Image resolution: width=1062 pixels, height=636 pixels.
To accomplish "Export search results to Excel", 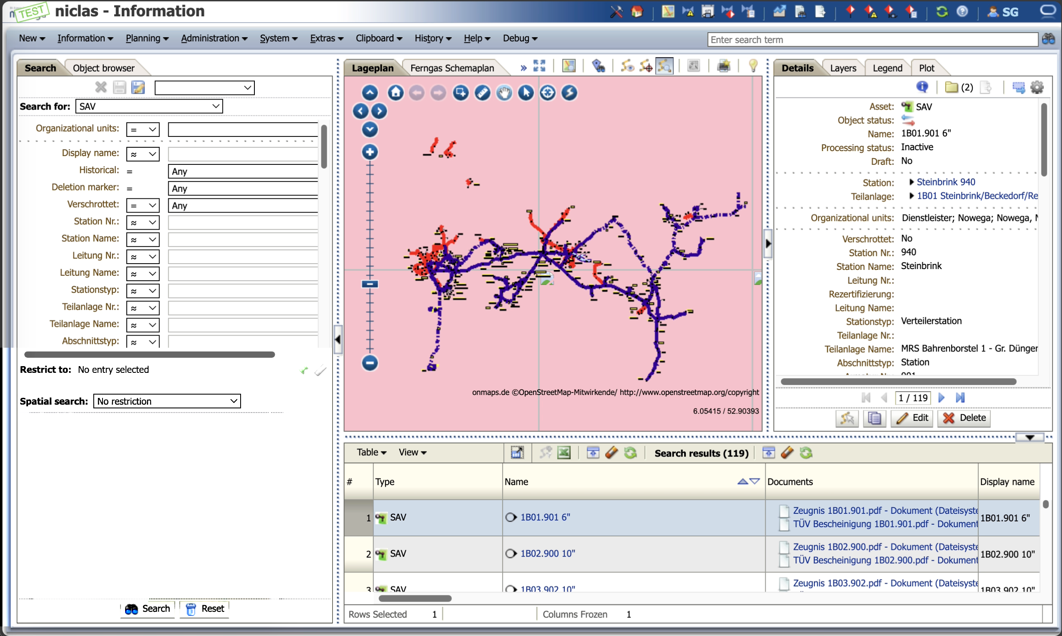I will point(564,453).
